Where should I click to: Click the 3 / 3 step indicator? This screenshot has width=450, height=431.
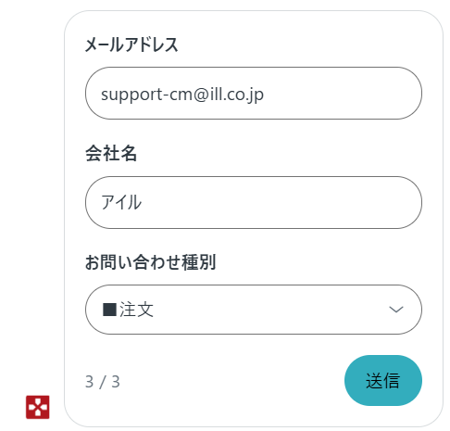(x=103, y=382)
